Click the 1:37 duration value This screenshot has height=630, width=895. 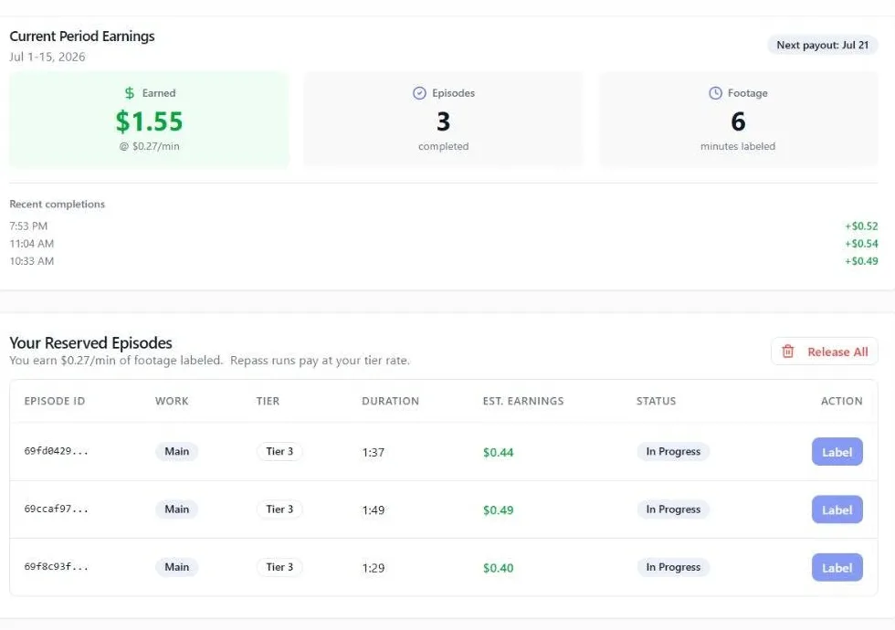click(x=374, y=453)
